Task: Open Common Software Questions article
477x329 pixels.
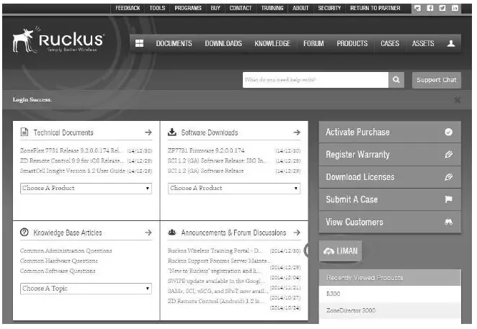Action: coord(58,271)
